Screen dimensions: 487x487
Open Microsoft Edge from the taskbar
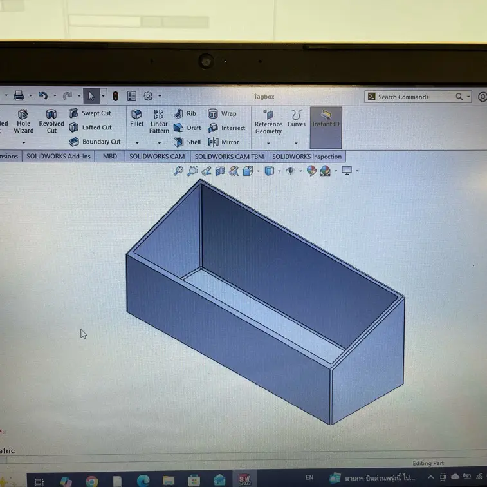pos(143,481)
